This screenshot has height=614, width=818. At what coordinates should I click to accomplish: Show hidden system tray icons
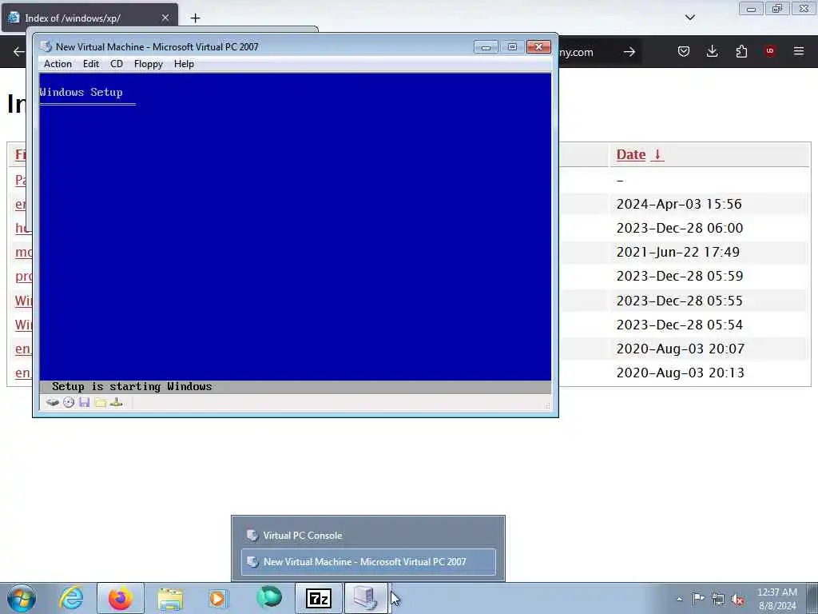tap(679, 600)
